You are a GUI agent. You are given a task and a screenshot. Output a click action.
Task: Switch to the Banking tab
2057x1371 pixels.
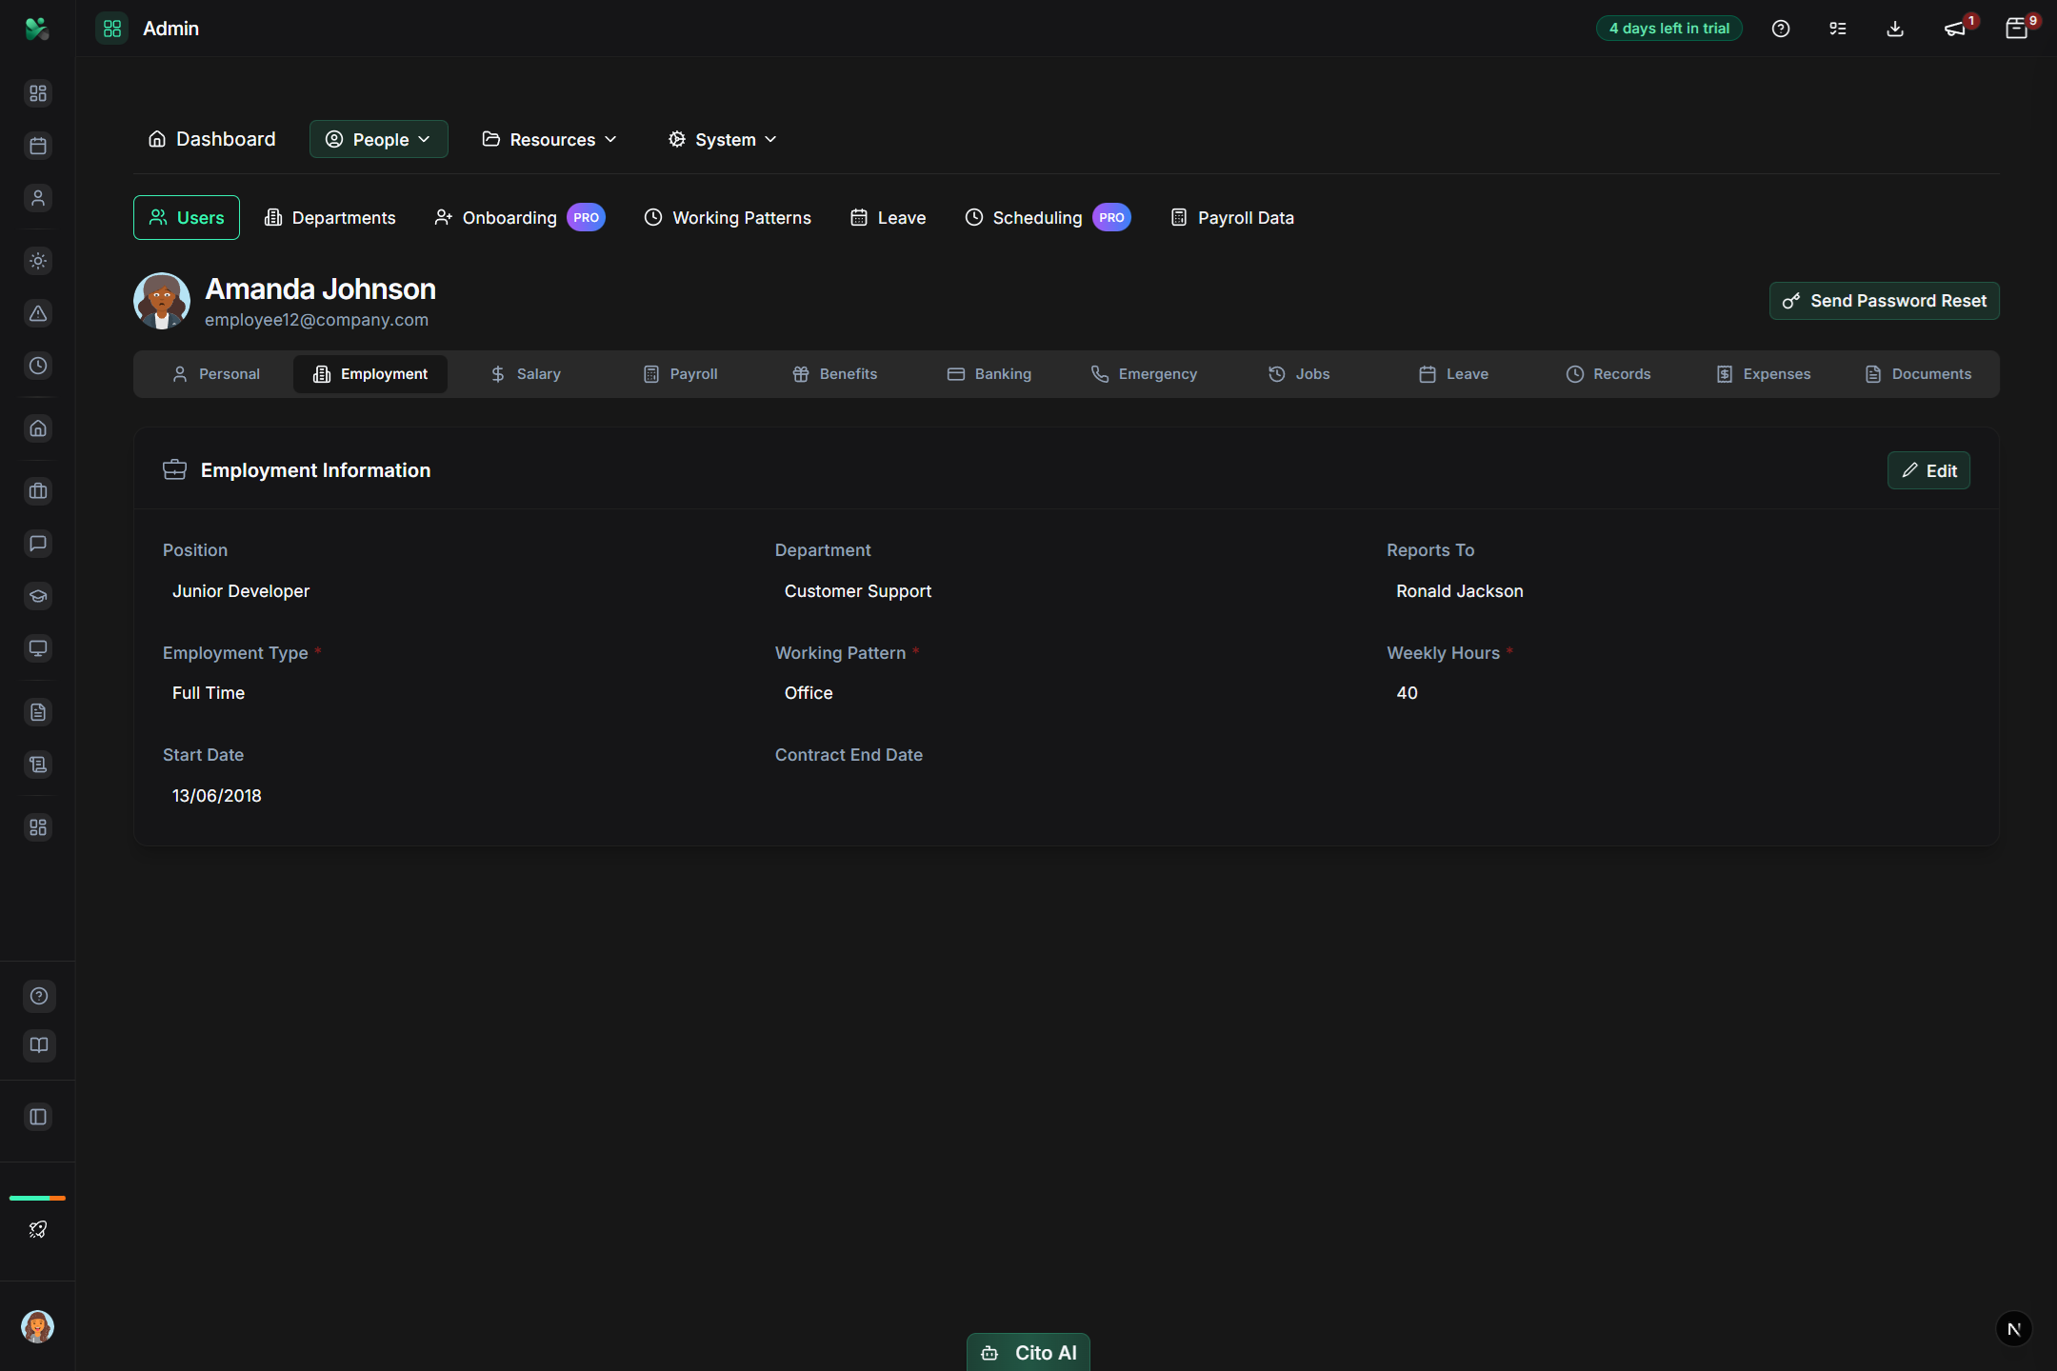[x=989, y=373]
